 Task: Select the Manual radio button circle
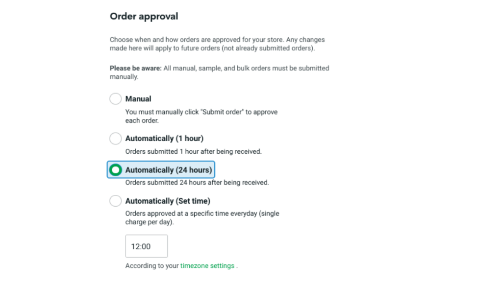115,99
